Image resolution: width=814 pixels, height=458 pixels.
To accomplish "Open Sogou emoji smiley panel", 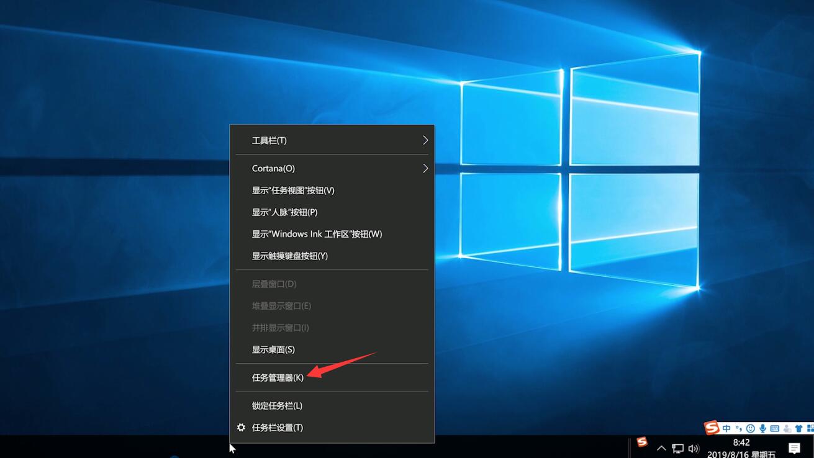I will (x=750, y=428).
